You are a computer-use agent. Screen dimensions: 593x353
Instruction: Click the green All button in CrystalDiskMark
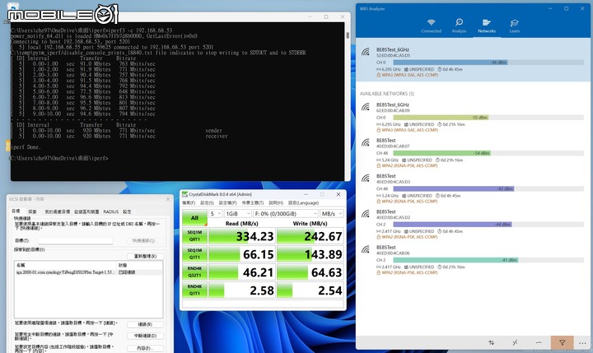pyautogui.click(x=194, y=218)
